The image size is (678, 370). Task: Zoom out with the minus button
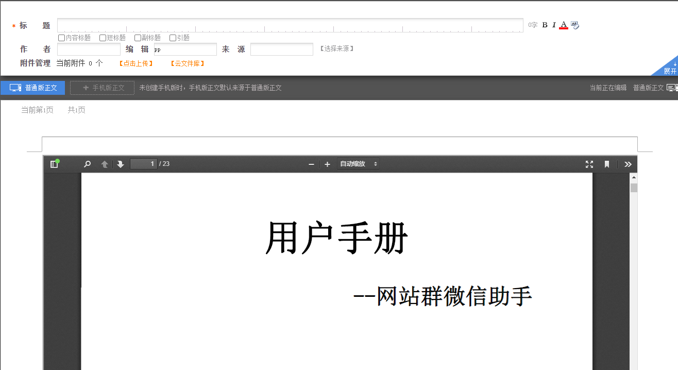point(311,164)
